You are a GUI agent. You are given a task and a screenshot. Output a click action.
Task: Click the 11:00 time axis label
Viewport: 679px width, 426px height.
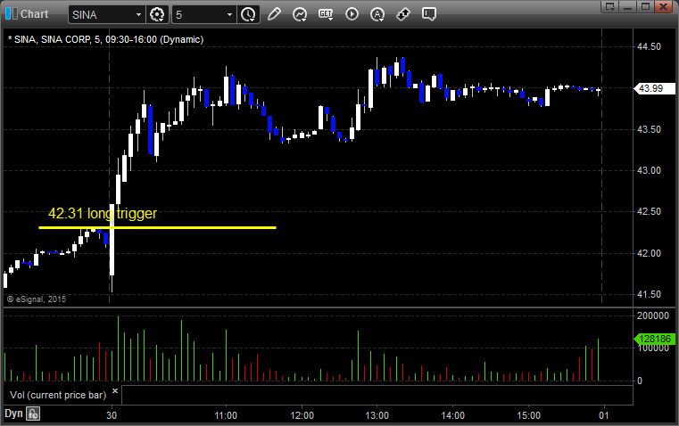pos(226,415)
